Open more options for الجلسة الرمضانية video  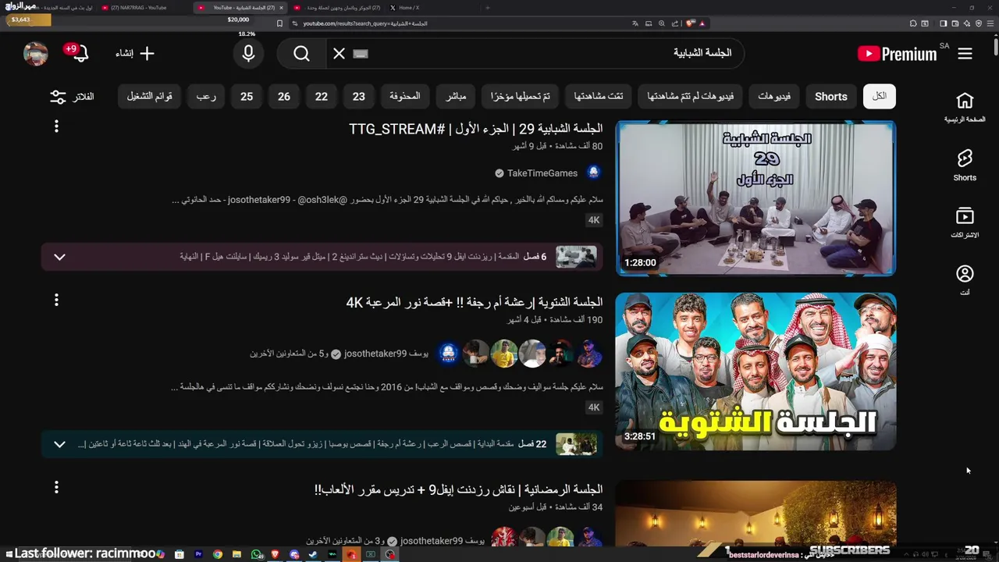pyautogui.click(x=56, y=487)
